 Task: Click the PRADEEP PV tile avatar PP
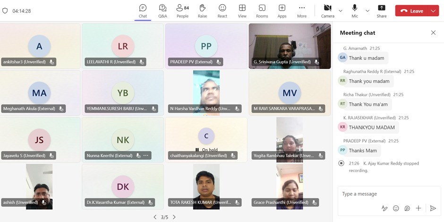(206, 46)
